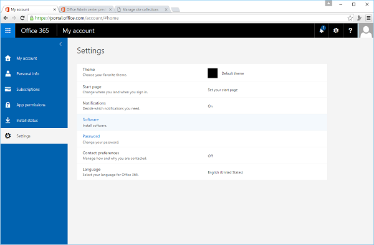This screenshot has height=245, width=374.
Task: Click the Install software description
Action: [95, 126]
